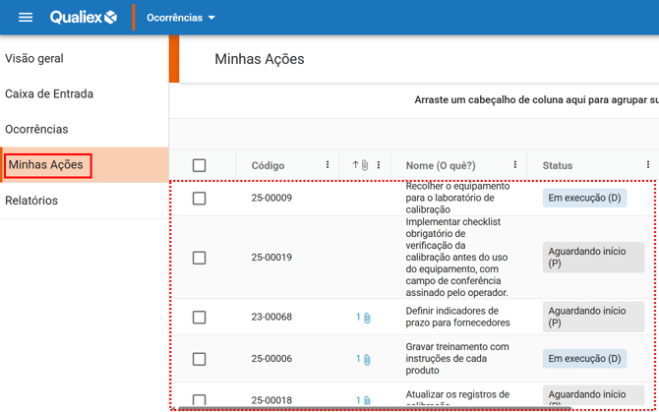
Task: Select the checkbox for row 25-00019
Action: coord(200,258)
